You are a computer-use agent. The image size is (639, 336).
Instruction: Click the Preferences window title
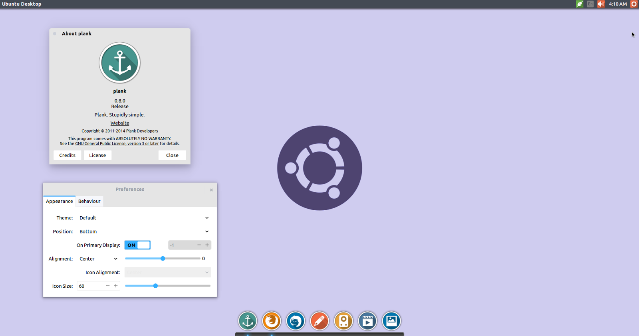(x=130, y=189)
